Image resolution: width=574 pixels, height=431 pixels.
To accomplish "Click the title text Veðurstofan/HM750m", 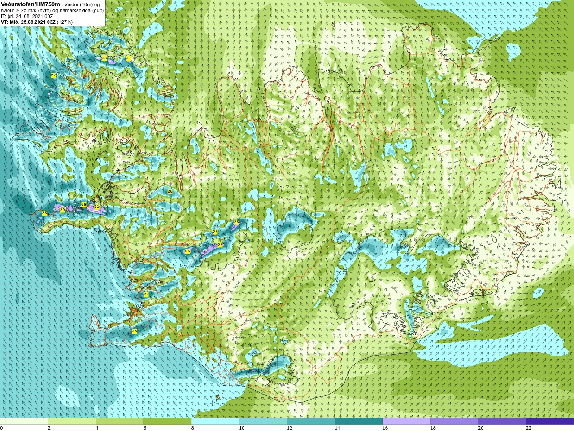I will point(30,4).
